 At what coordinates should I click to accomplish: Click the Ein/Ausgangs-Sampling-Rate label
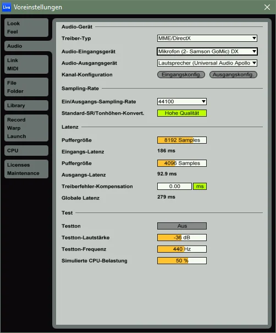pos(98,102)
